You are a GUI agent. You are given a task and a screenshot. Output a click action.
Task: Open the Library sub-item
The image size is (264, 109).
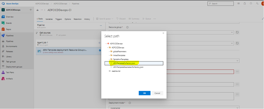point(9,56)
